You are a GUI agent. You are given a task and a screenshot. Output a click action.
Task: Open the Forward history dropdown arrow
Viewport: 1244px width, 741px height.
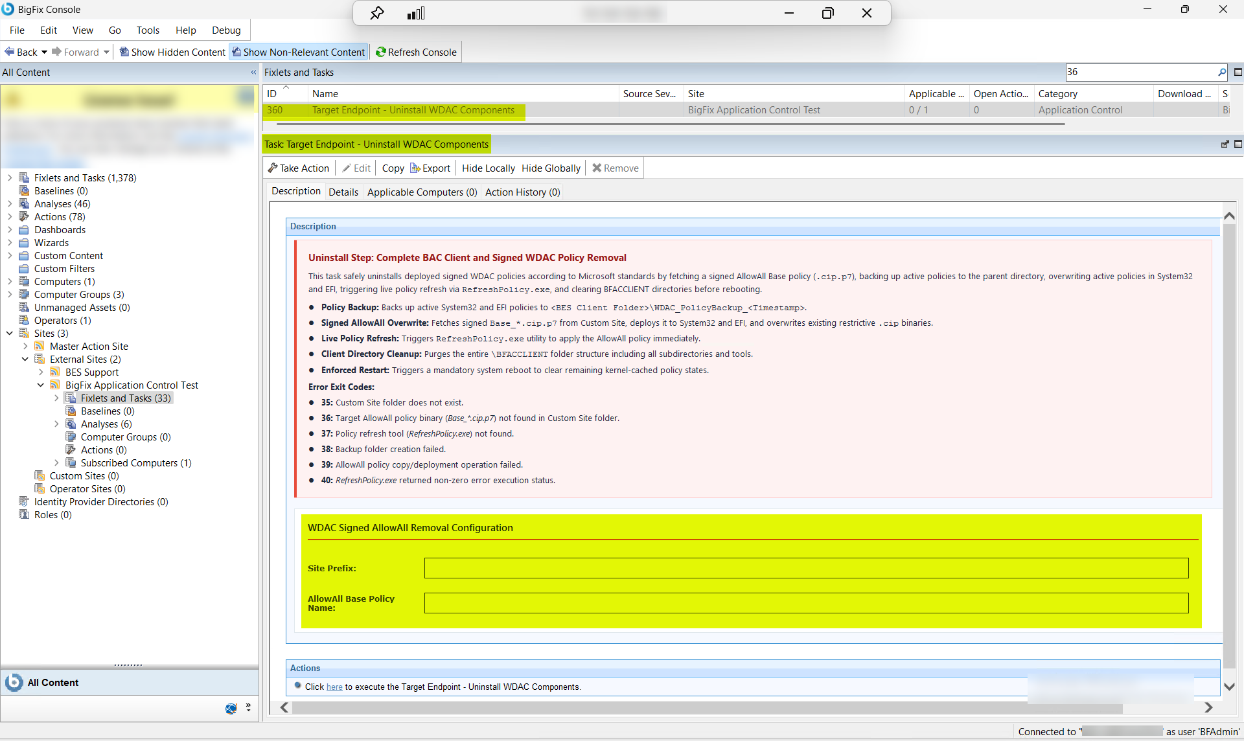(106, 52)
